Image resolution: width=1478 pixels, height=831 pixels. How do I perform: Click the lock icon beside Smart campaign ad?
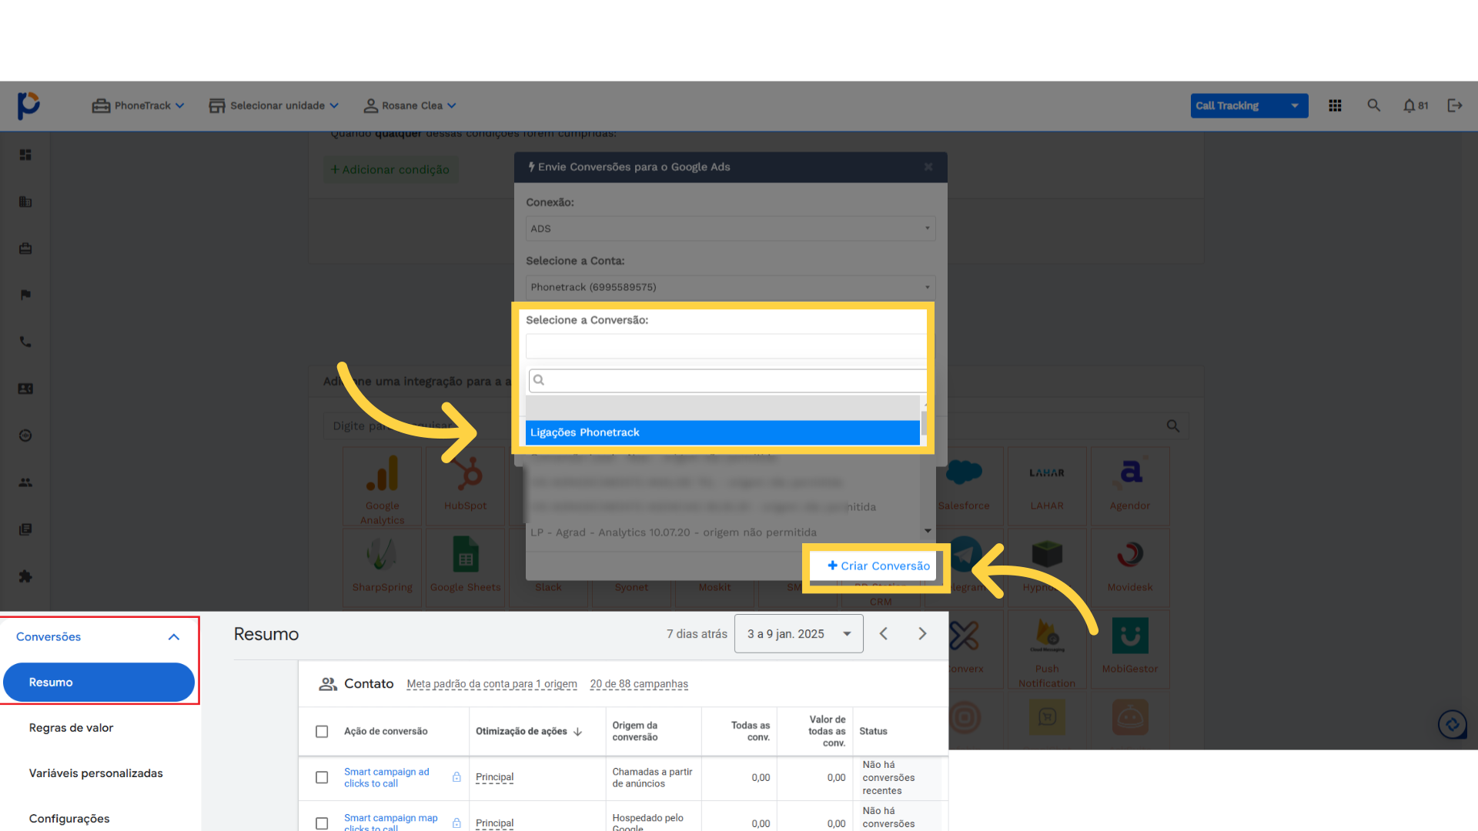click(x=456, y=777)
